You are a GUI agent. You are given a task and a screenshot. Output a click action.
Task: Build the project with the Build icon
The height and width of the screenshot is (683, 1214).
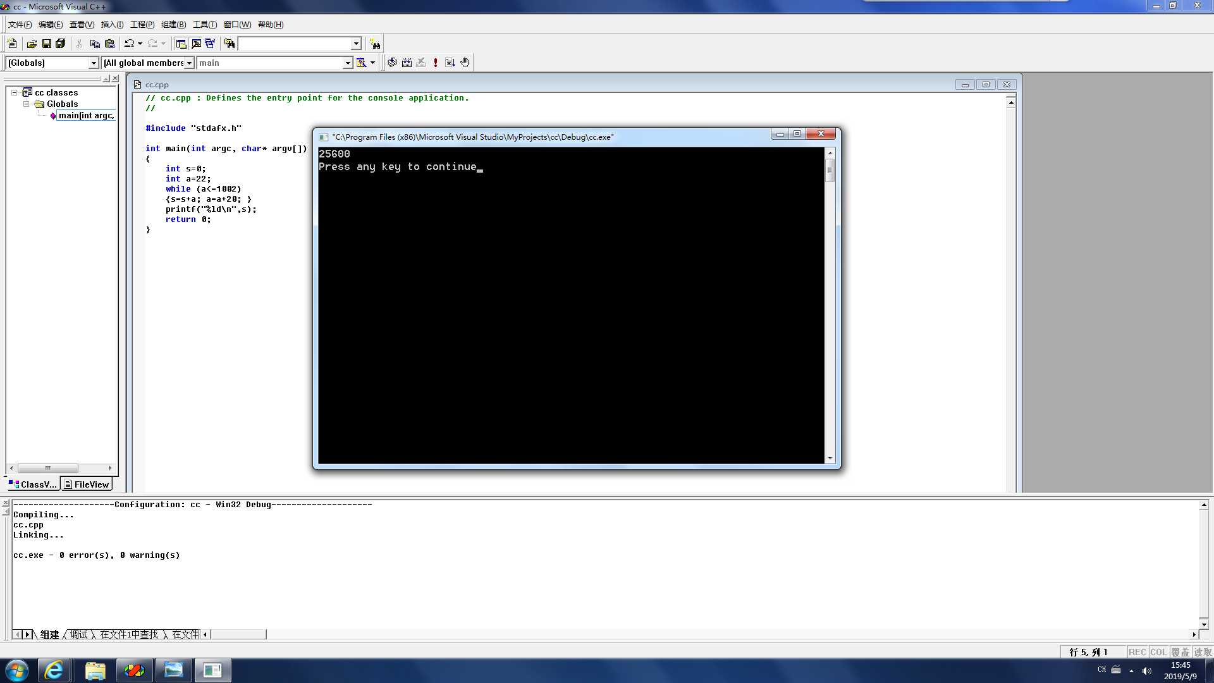[407, 62]
